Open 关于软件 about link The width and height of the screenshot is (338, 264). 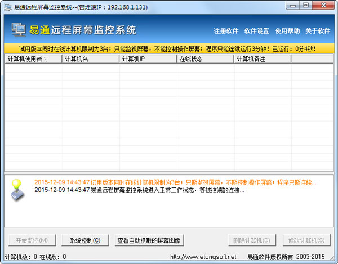[x=318, y=31]
